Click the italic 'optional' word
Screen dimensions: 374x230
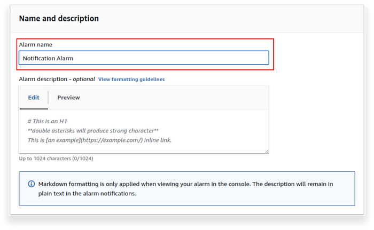coord(84,79)
